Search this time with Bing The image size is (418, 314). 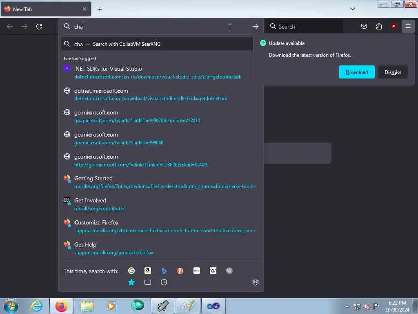click(164, 271)
